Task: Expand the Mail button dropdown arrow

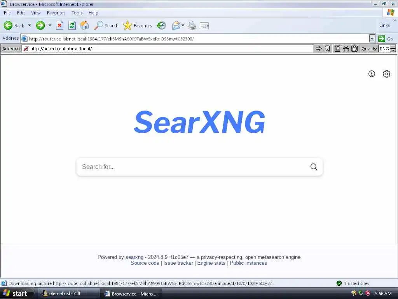Action: 183,25
